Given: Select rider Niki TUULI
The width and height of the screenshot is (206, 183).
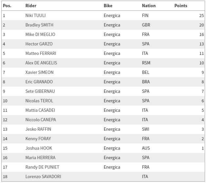Looking at the screenshot, I should 35,15.
